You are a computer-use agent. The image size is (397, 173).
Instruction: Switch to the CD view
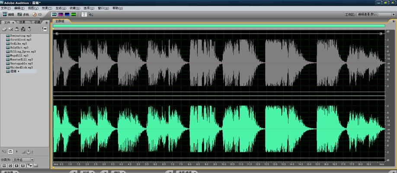[37, 14]
